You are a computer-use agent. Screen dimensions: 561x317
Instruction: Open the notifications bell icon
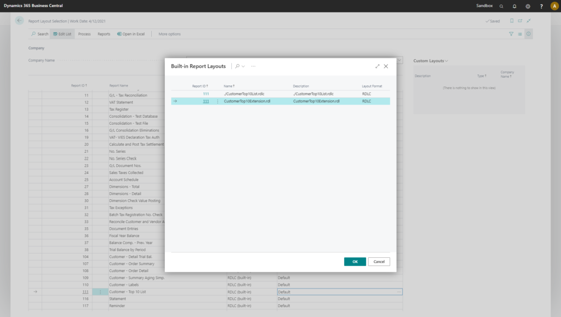click(x=514, y=6)
